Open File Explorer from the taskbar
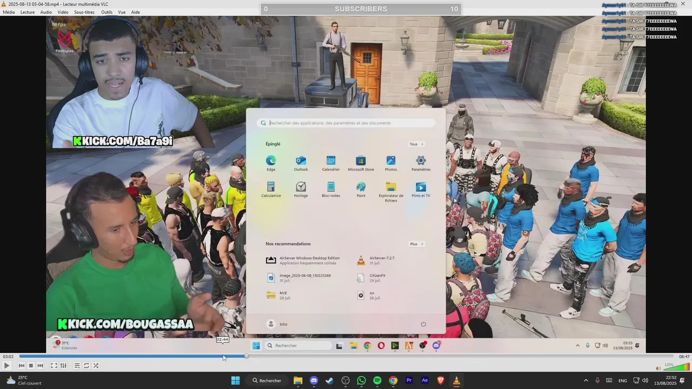Image resolution: width=692 pixels, height=389 pixels. [298, 380]
